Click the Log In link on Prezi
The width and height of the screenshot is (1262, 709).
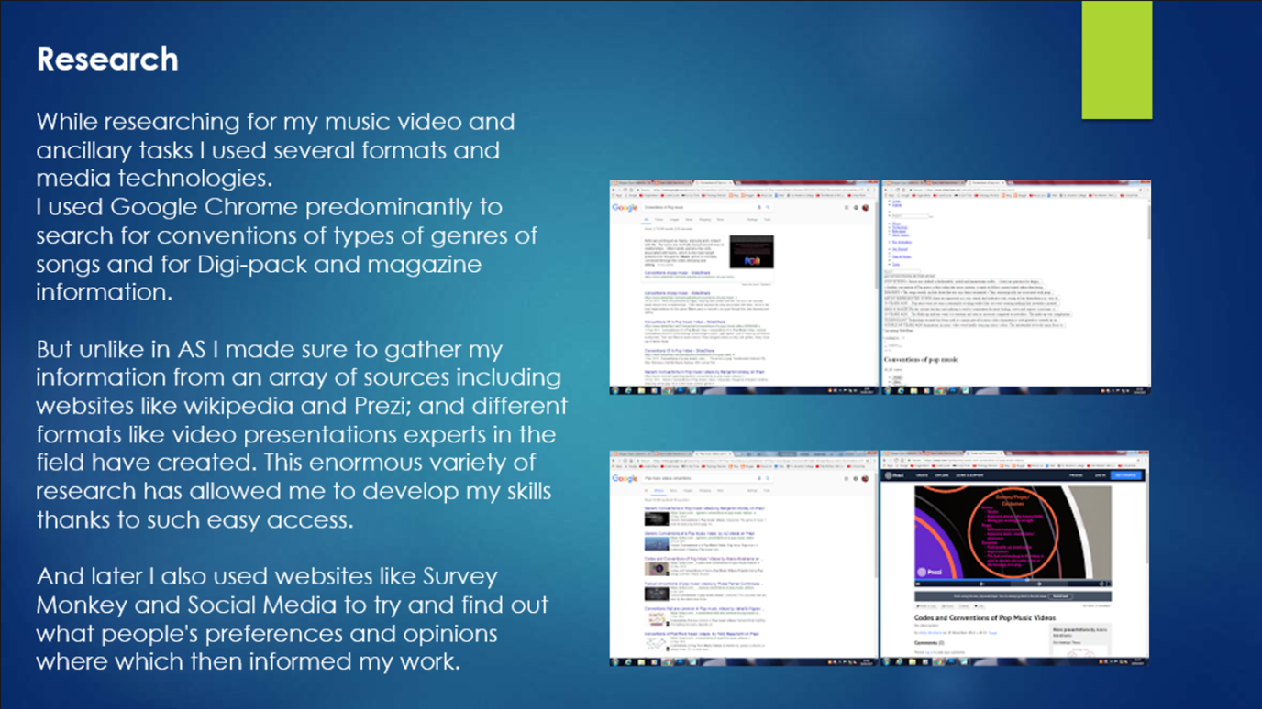(x=1101, y=475)
